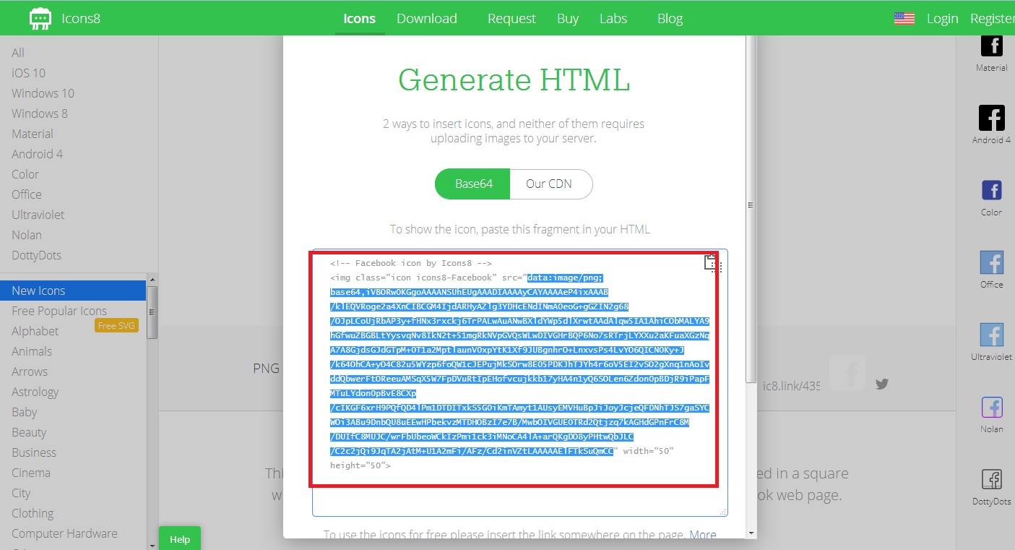This screenshot has height=550, width=1015.
Task: Click the Icons8 logo icon
Action: coord(40,18)
